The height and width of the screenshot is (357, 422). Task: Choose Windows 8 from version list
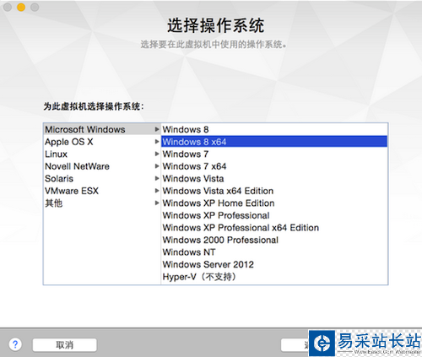coord(274,129)
